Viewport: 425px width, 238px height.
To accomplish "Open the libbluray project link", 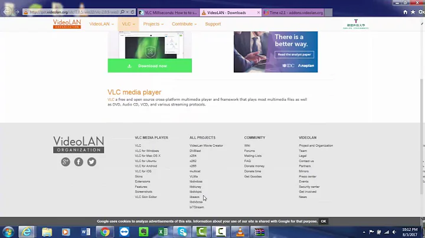I will [195, 187].
